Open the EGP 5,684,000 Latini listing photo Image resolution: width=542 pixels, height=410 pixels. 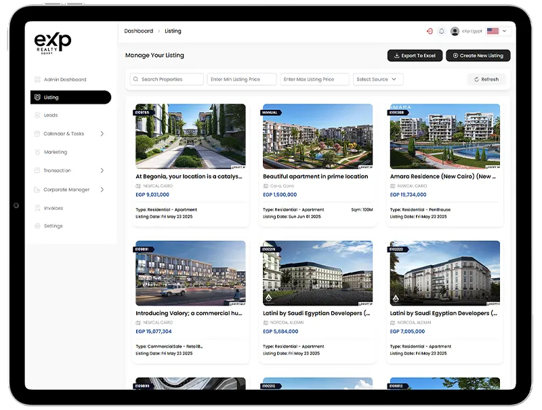point(318,273)
